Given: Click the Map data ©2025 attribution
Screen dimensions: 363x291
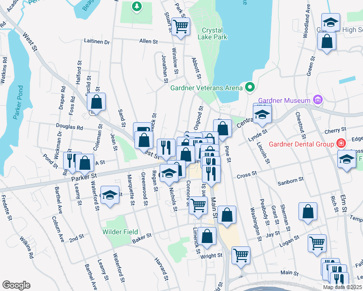Looking at the screenshot, I should pyautogui.click(x=343, y=288).
